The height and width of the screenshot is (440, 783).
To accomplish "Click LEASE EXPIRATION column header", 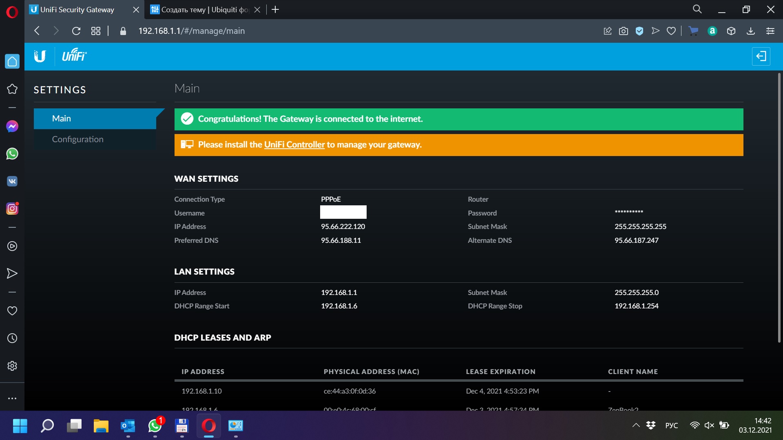I will 501,372.
